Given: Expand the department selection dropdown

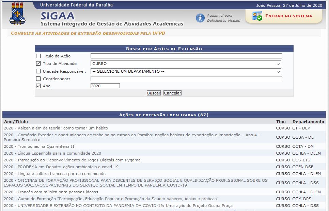Looking at the screenshot, I should point(186,71).
